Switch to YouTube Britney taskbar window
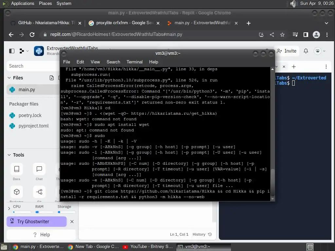Image resolution: width=335 pixels, height=251 pixels. click(x=148, y=247)
